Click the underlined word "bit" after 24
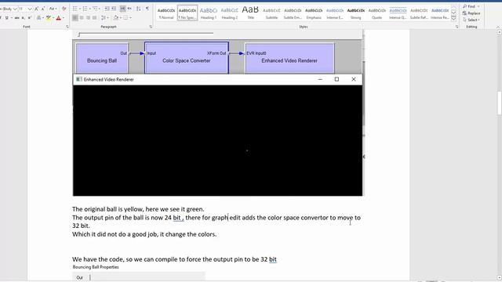502x282 pixels. [x=176, y=218]
